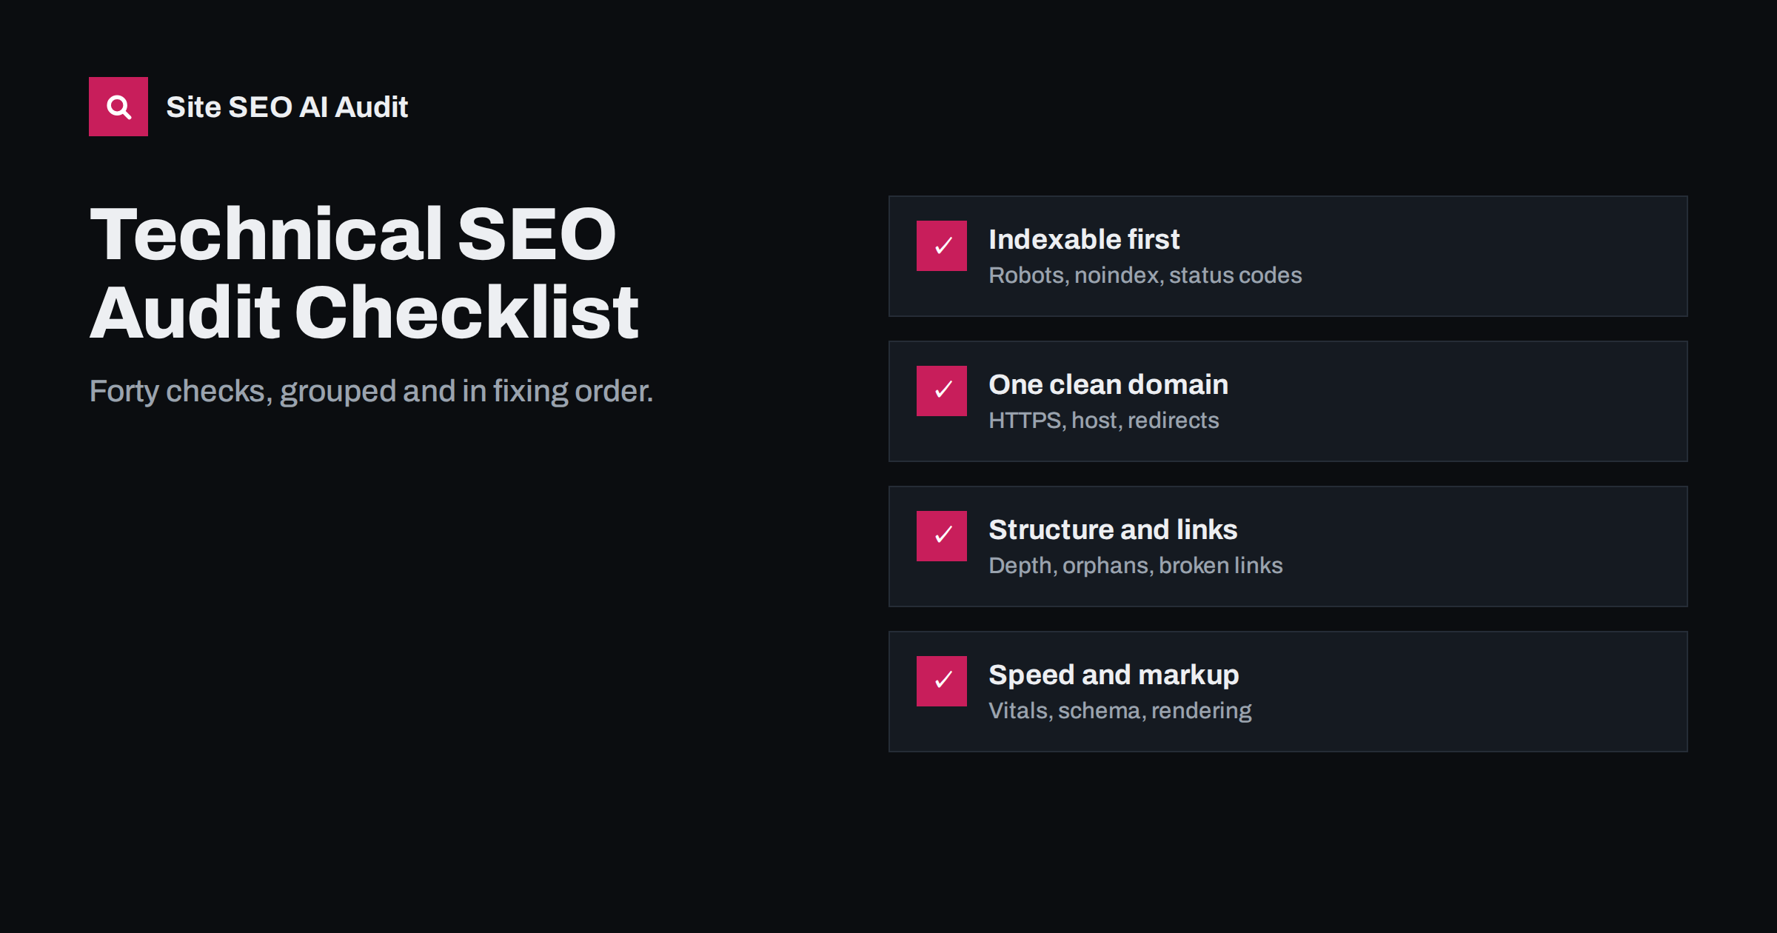Toggle the Structure and links checkbox
This screenshot has height=933, width=1777.
pyautogui.click(x=942, y=536)
